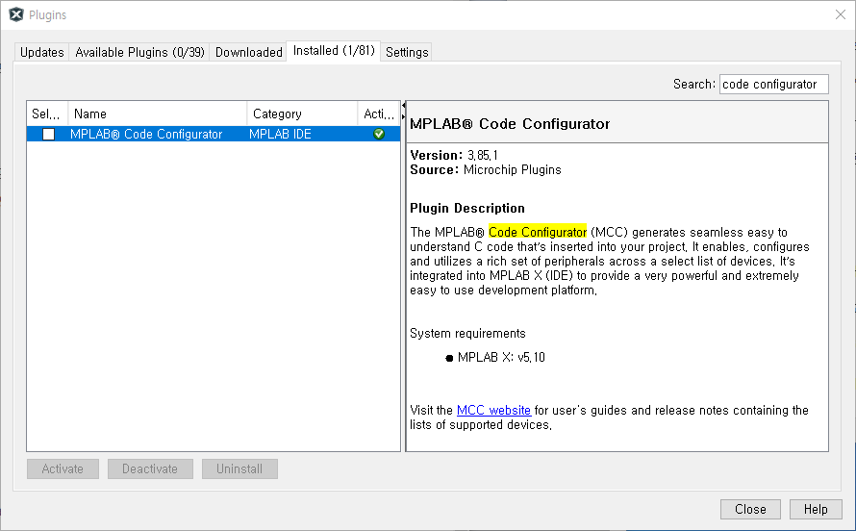Click the Deactivate button

pos(150,468)
